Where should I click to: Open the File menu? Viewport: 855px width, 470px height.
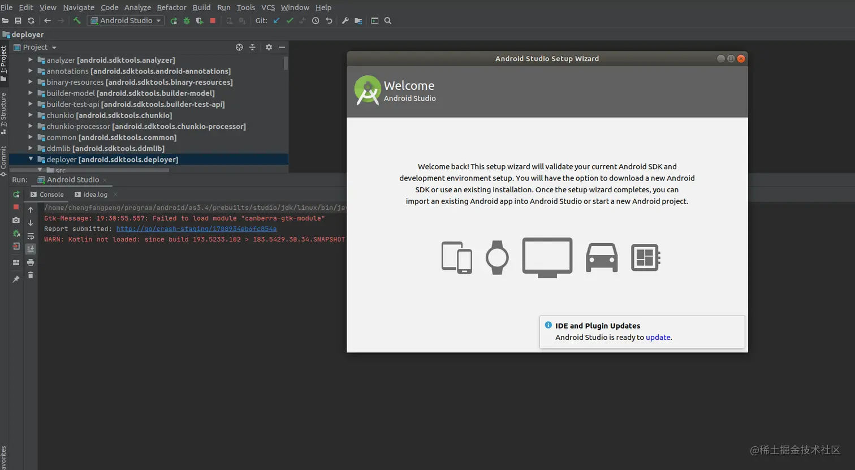[7, 7]
